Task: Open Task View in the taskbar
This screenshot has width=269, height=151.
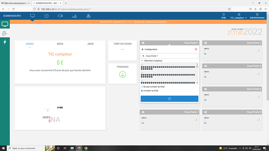Action: click(x=65, y=148)
